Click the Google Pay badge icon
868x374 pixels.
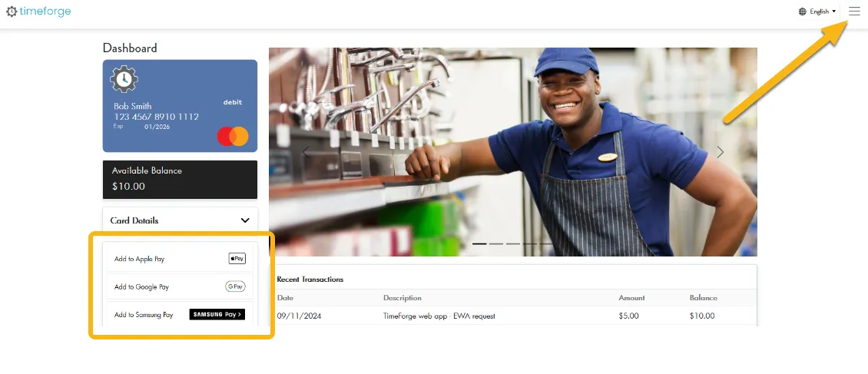click(235, 286)
